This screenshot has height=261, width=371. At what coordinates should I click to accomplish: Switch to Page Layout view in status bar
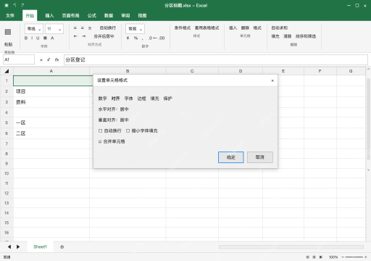(314, 257)
